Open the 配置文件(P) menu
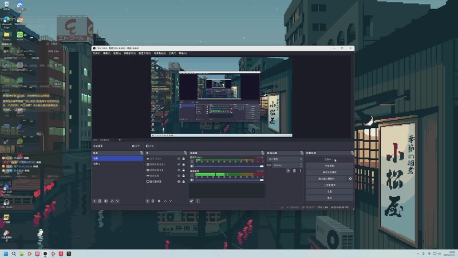Screen dimensions: 458x258 (145, 53)
